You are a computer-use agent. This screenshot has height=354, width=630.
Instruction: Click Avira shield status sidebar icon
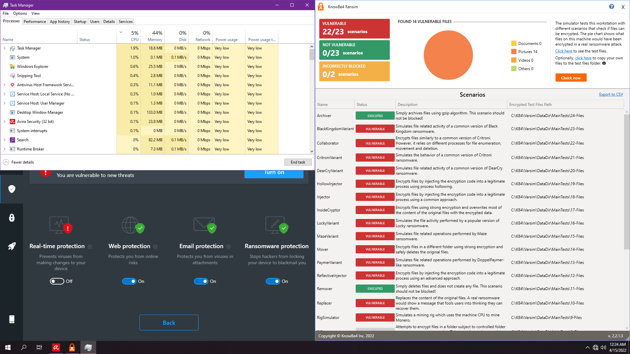(x=12, y=189)
